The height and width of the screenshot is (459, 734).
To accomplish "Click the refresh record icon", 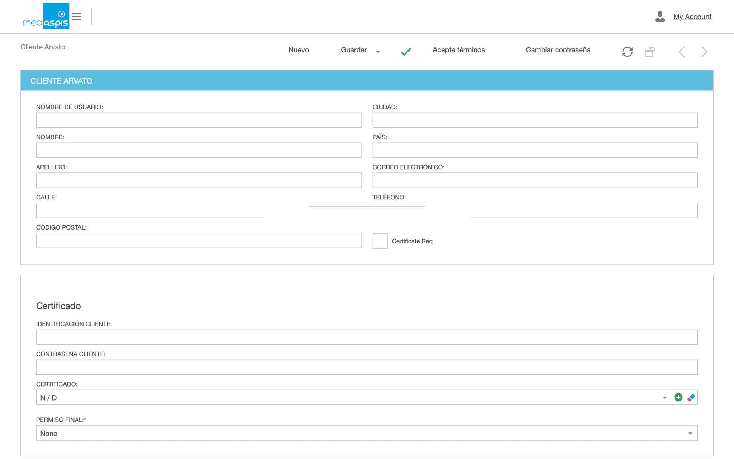I will click(627, 52).
